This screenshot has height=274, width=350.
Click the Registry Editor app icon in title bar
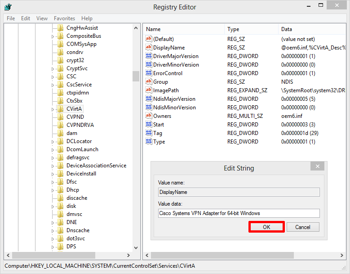point(8,7)
